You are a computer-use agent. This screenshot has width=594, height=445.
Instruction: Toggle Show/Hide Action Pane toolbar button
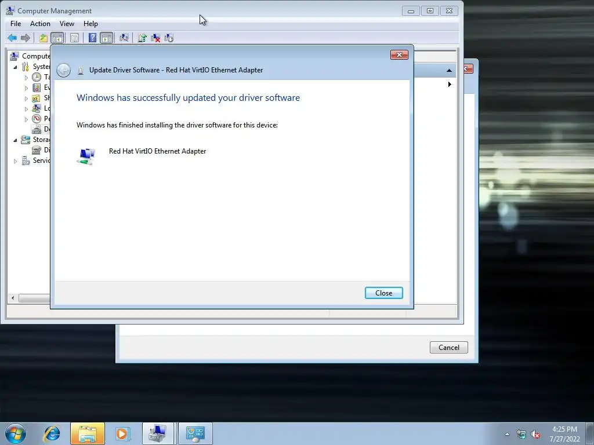click(x=107, y=38)
